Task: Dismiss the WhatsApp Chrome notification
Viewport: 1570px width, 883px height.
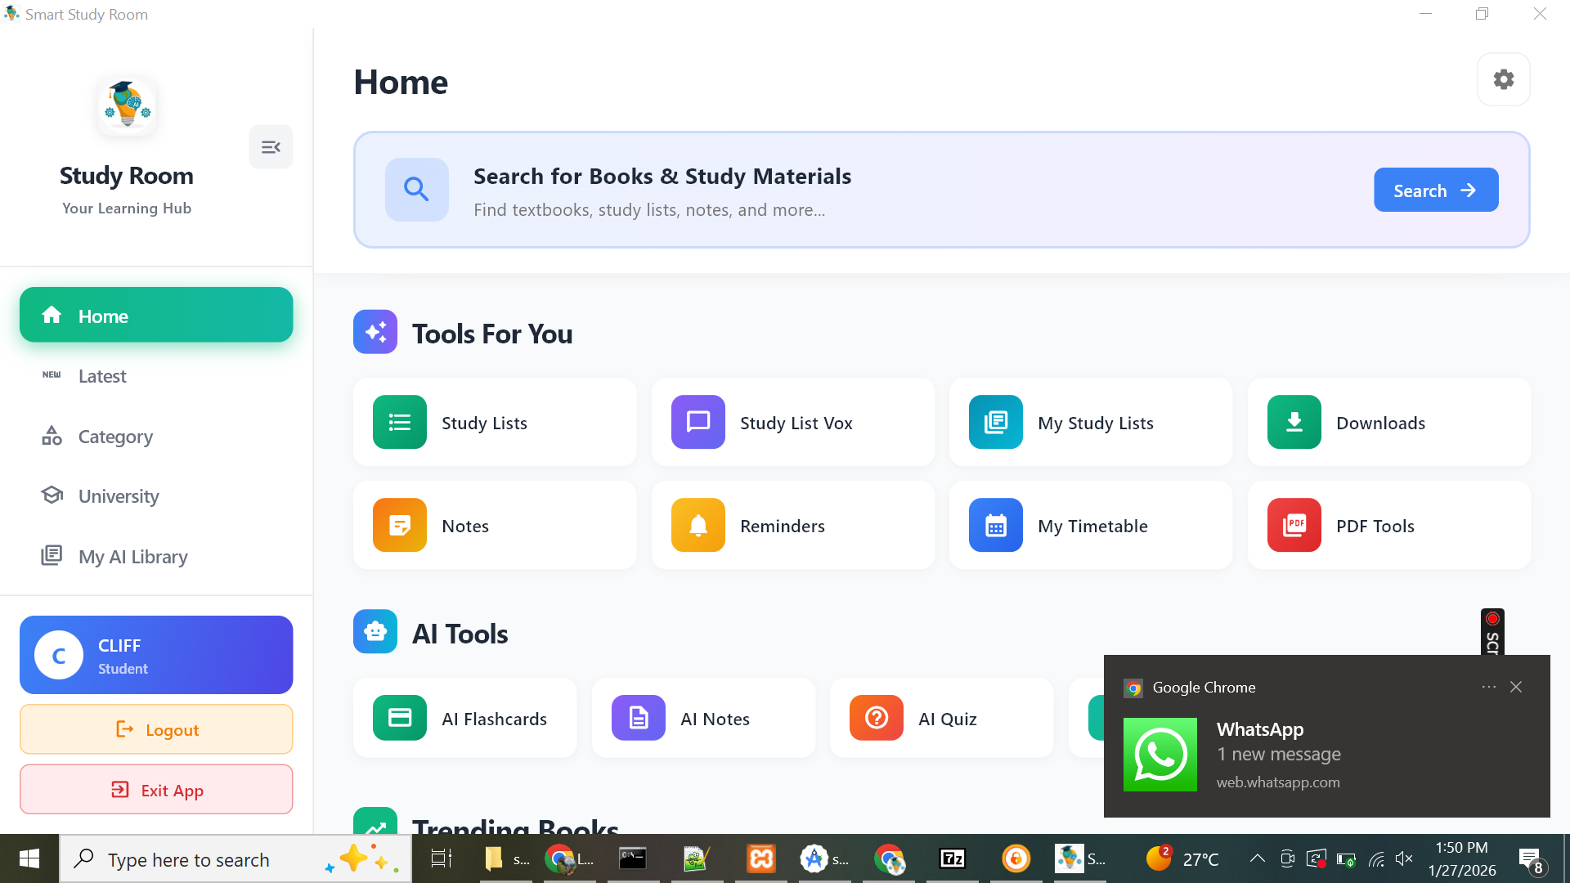Action: point(1516,687)
